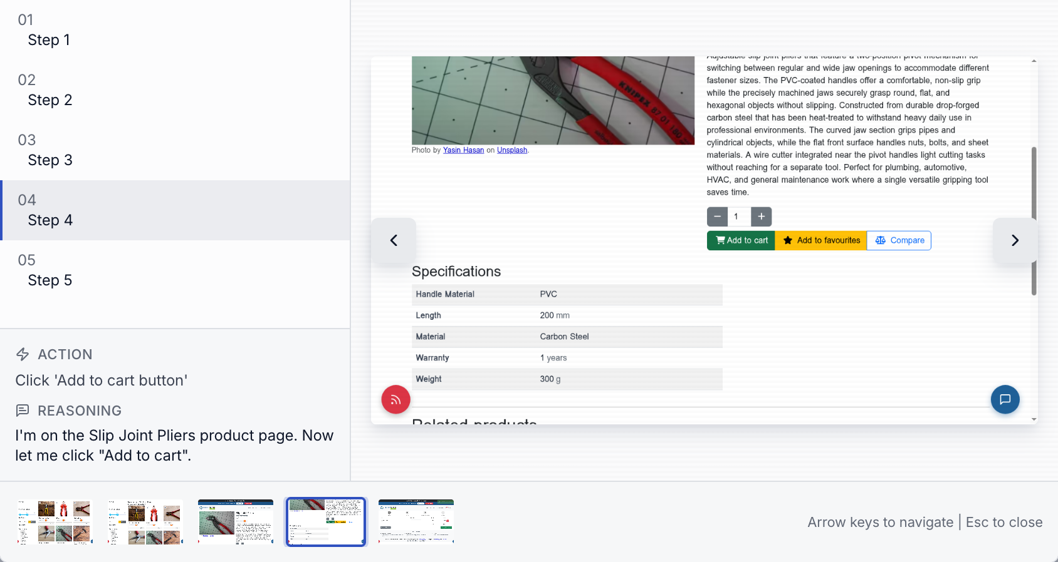Increase quantity with the plus button

(x=761, y=217)
